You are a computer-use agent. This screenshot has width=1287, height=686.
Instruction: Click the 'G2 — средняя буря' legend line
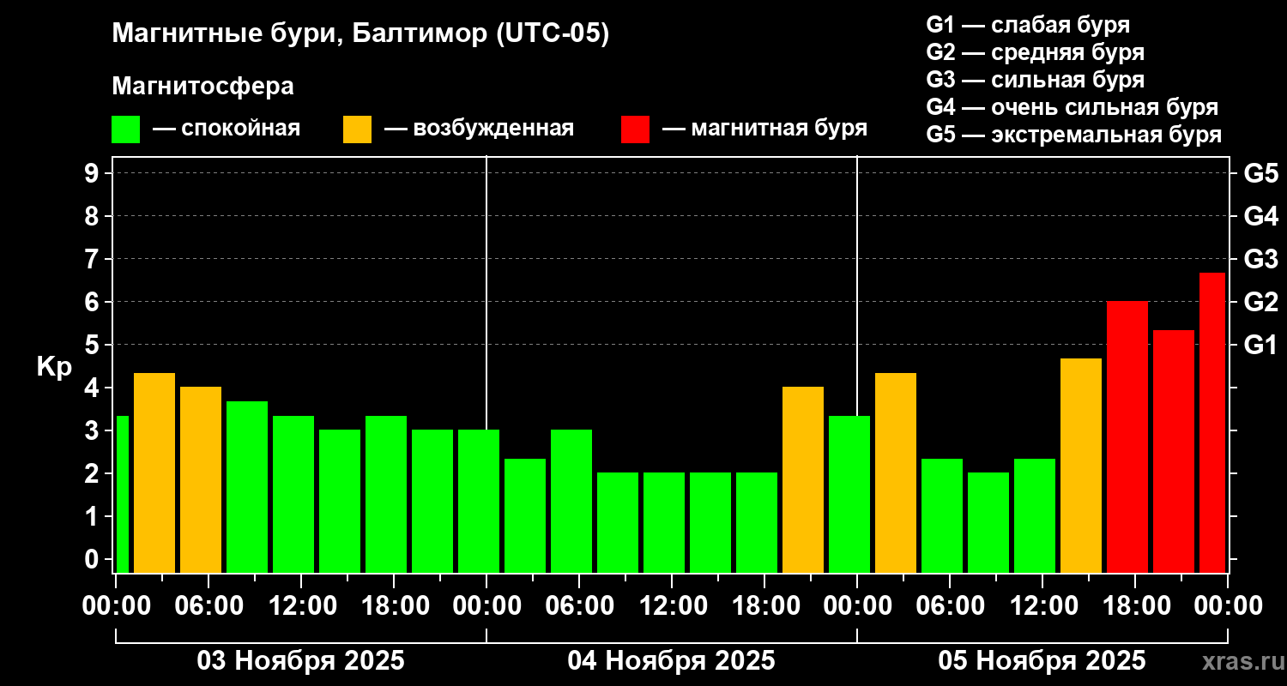[x=1036, y=52]
